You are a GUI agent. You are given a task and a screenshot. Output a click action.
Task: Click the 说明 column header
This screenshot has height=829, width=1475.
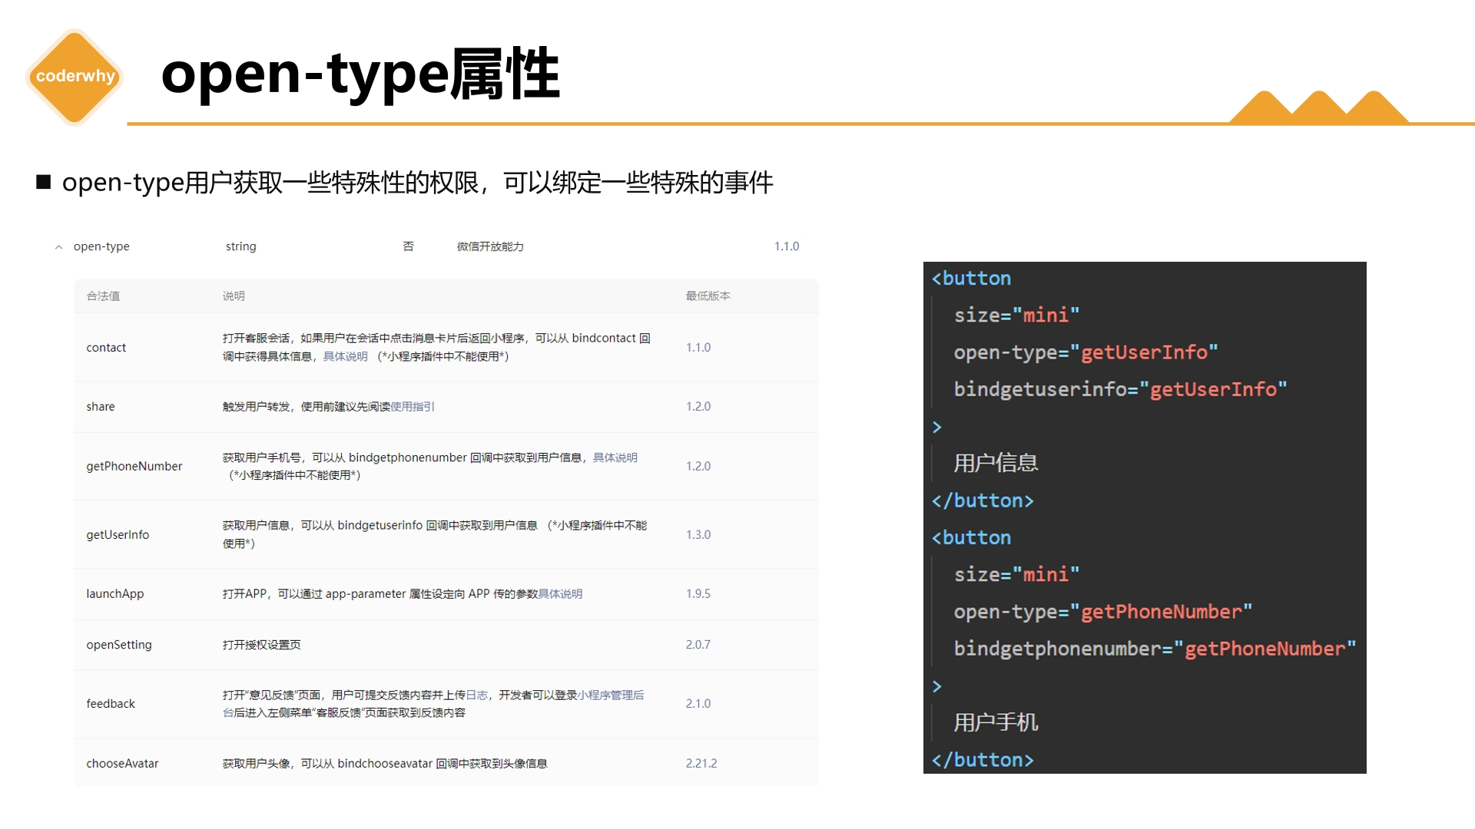[234, 296]
